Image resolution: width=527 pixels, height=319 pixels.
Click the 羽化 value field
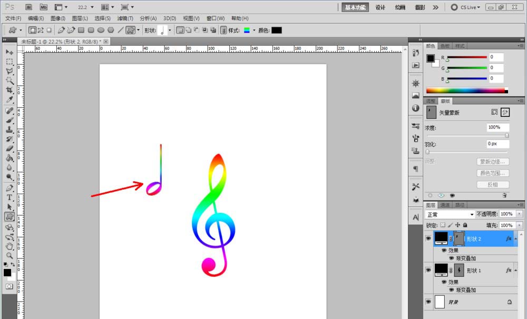click(x=498, y=144)
